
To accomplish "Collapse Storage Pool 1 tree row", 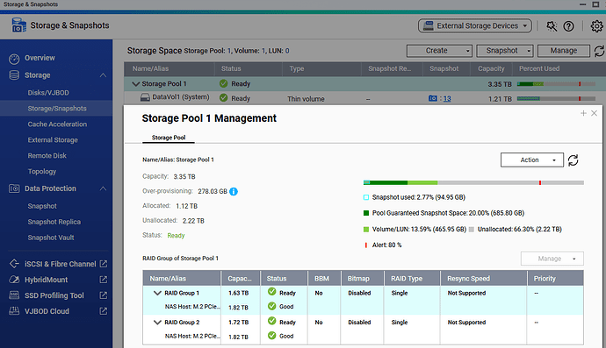I will [x=135, y=84].
